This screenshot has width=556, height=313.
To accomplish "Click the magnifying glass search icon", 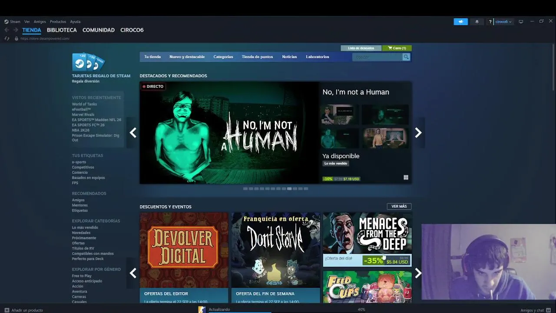I will (406, 57).
